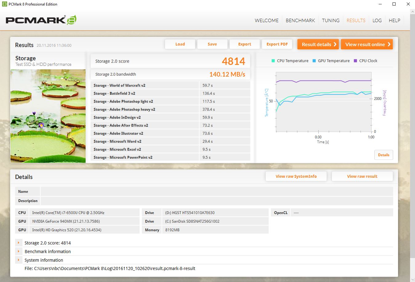
Task: Expand the System information section
Action: point(19,260)
